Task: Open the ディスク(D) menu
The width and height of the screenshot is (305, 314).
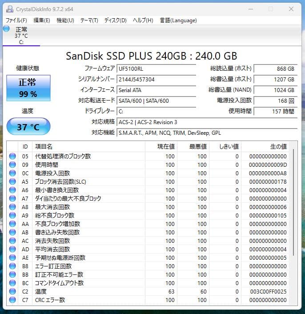Action: pyautogui.click(x=115, y=20)
